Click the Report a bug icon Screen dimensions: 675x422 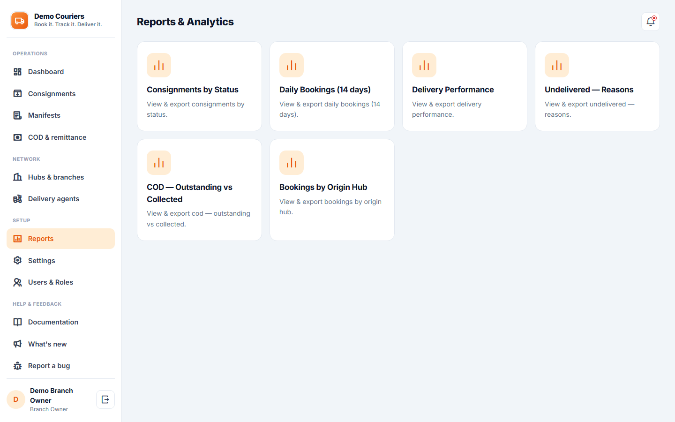click(x=18, y=366)
